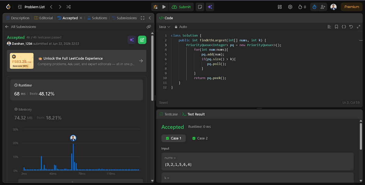Screen dimensions: 365x185
Task: Click the avatar marker on runtime chart
Action: 73,138
